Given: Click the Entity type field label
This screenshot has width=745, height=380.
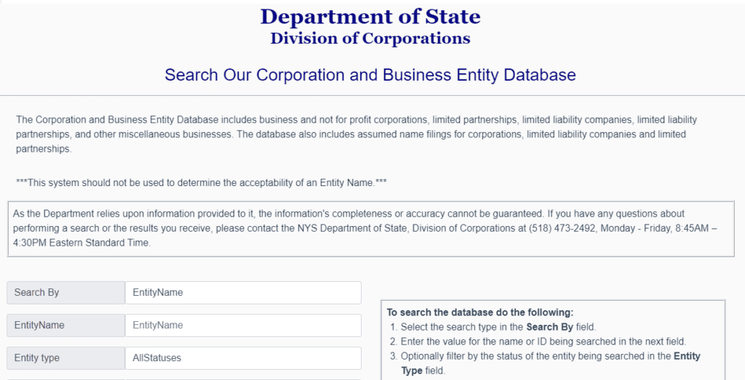Looking at the screenshot, I should click(65, 358).
